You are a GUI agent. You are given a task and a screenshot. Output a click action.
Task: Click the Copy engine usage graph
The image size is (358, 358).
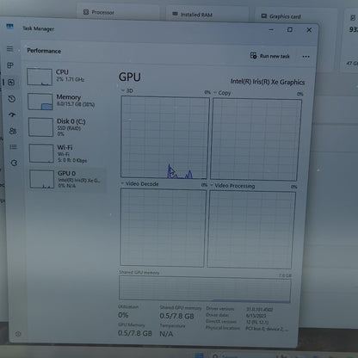click(x=256, y=139)
